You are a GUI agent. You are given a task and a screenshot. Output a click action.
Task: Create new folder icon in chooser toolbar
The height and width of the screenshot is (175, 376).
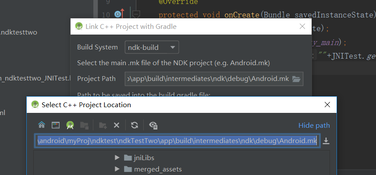click(x=103, y=125)
